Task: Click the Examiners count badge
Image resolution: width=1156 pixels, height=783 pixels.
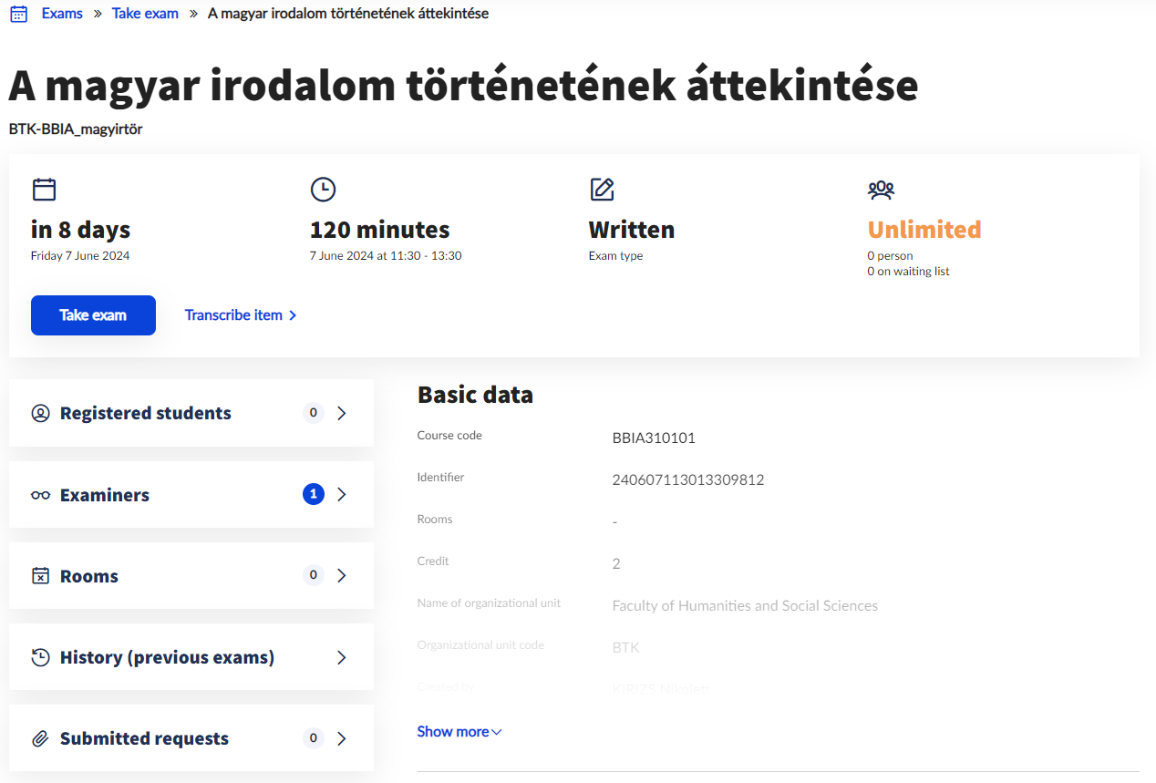Action: pyautogui.click(x=314, y=494)
